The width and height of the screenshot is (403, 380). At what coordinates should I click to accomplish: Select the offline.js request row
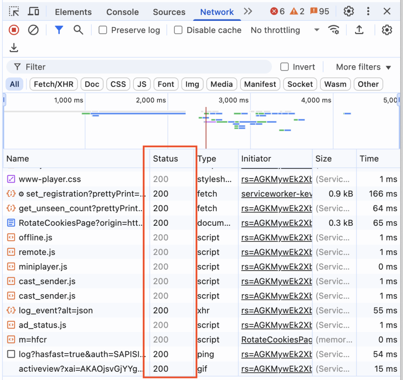201,238
